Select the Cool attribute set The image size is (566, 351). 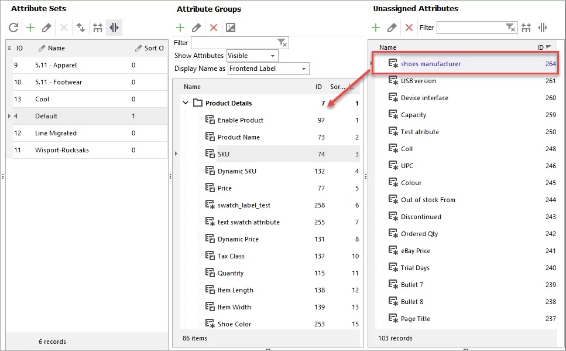point(90,99)
